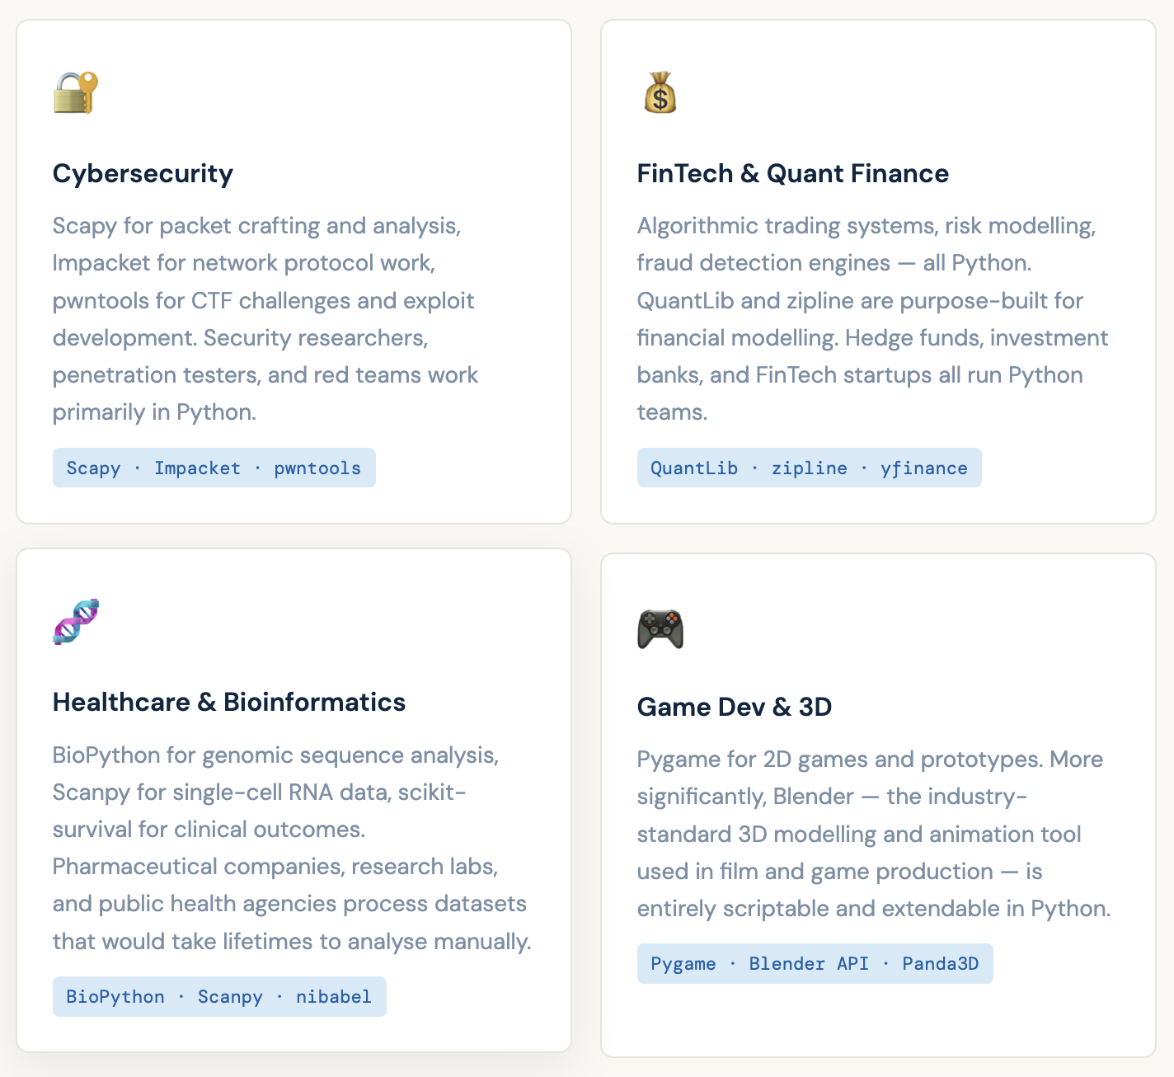Click the DNA helix Healthcare icon
This screenshot has width=1174, height=1077.
tap(76, 622)
